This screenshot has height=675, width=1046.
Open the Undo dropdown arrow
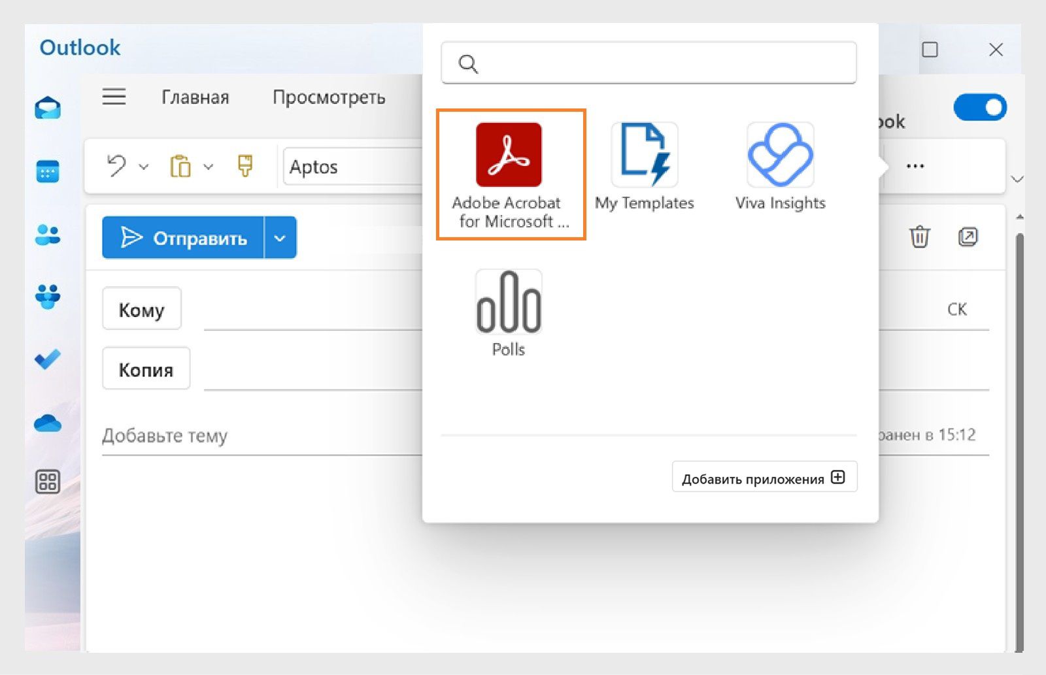(x=144, y=167)
